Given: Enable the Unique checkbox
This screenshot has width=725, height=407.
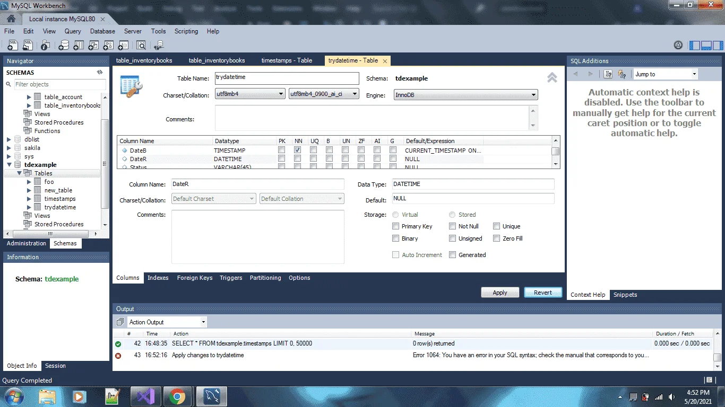Looking at the screenshot, I should point(497,226).
